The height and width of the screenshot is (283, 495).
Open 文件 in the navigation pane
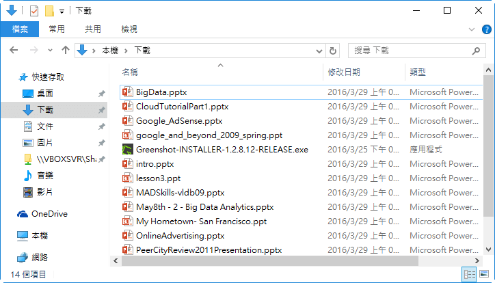pos(45,126)
